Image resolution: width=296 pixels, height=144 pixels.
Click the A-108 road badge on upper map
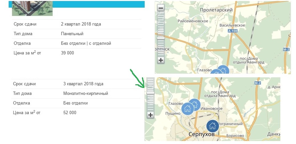[x=232, y=31]
